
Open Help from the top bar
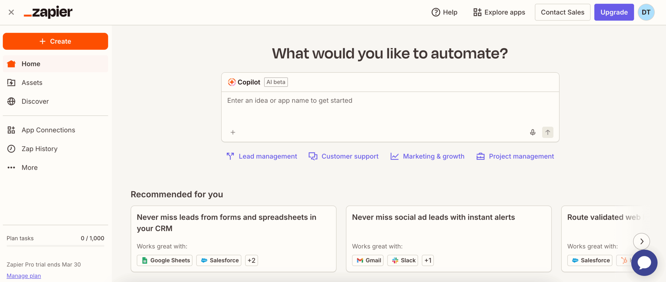444,12
